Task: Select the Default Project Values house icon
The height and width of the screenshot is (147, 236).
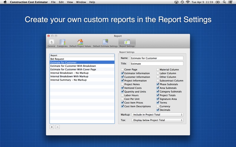Action: pos(80,42)
